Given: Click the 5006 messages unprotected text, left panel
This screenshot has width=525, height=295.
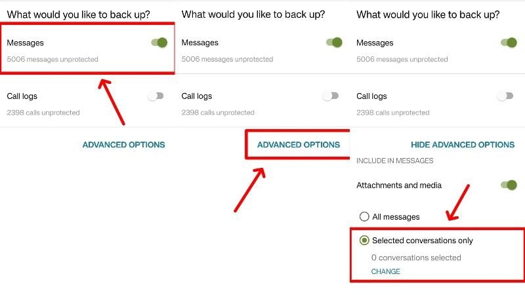Looking at the screenshot, I should [x=52, y=60].
